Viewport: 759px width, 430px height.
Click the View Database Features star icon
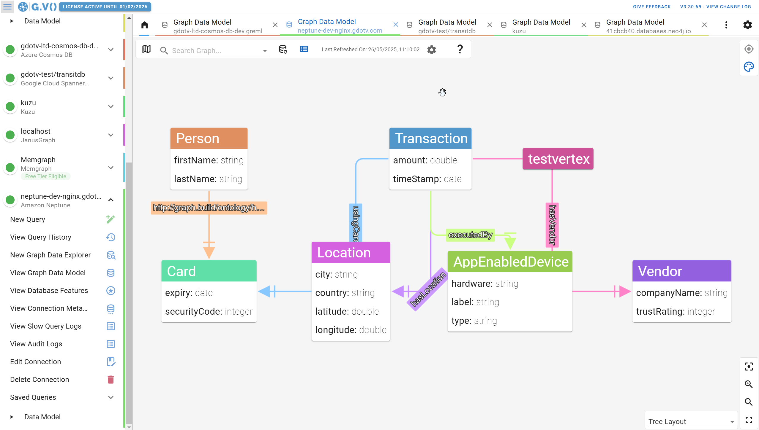(x=111, y=291)
